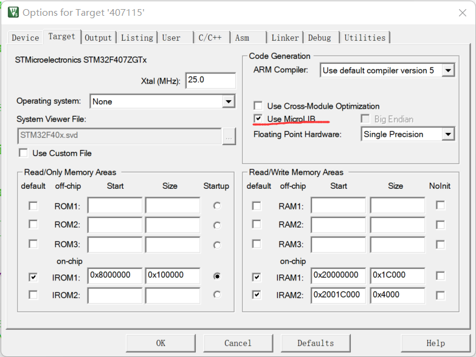Click the Defaults button
The image size is (476, 357).
[316, 343]
